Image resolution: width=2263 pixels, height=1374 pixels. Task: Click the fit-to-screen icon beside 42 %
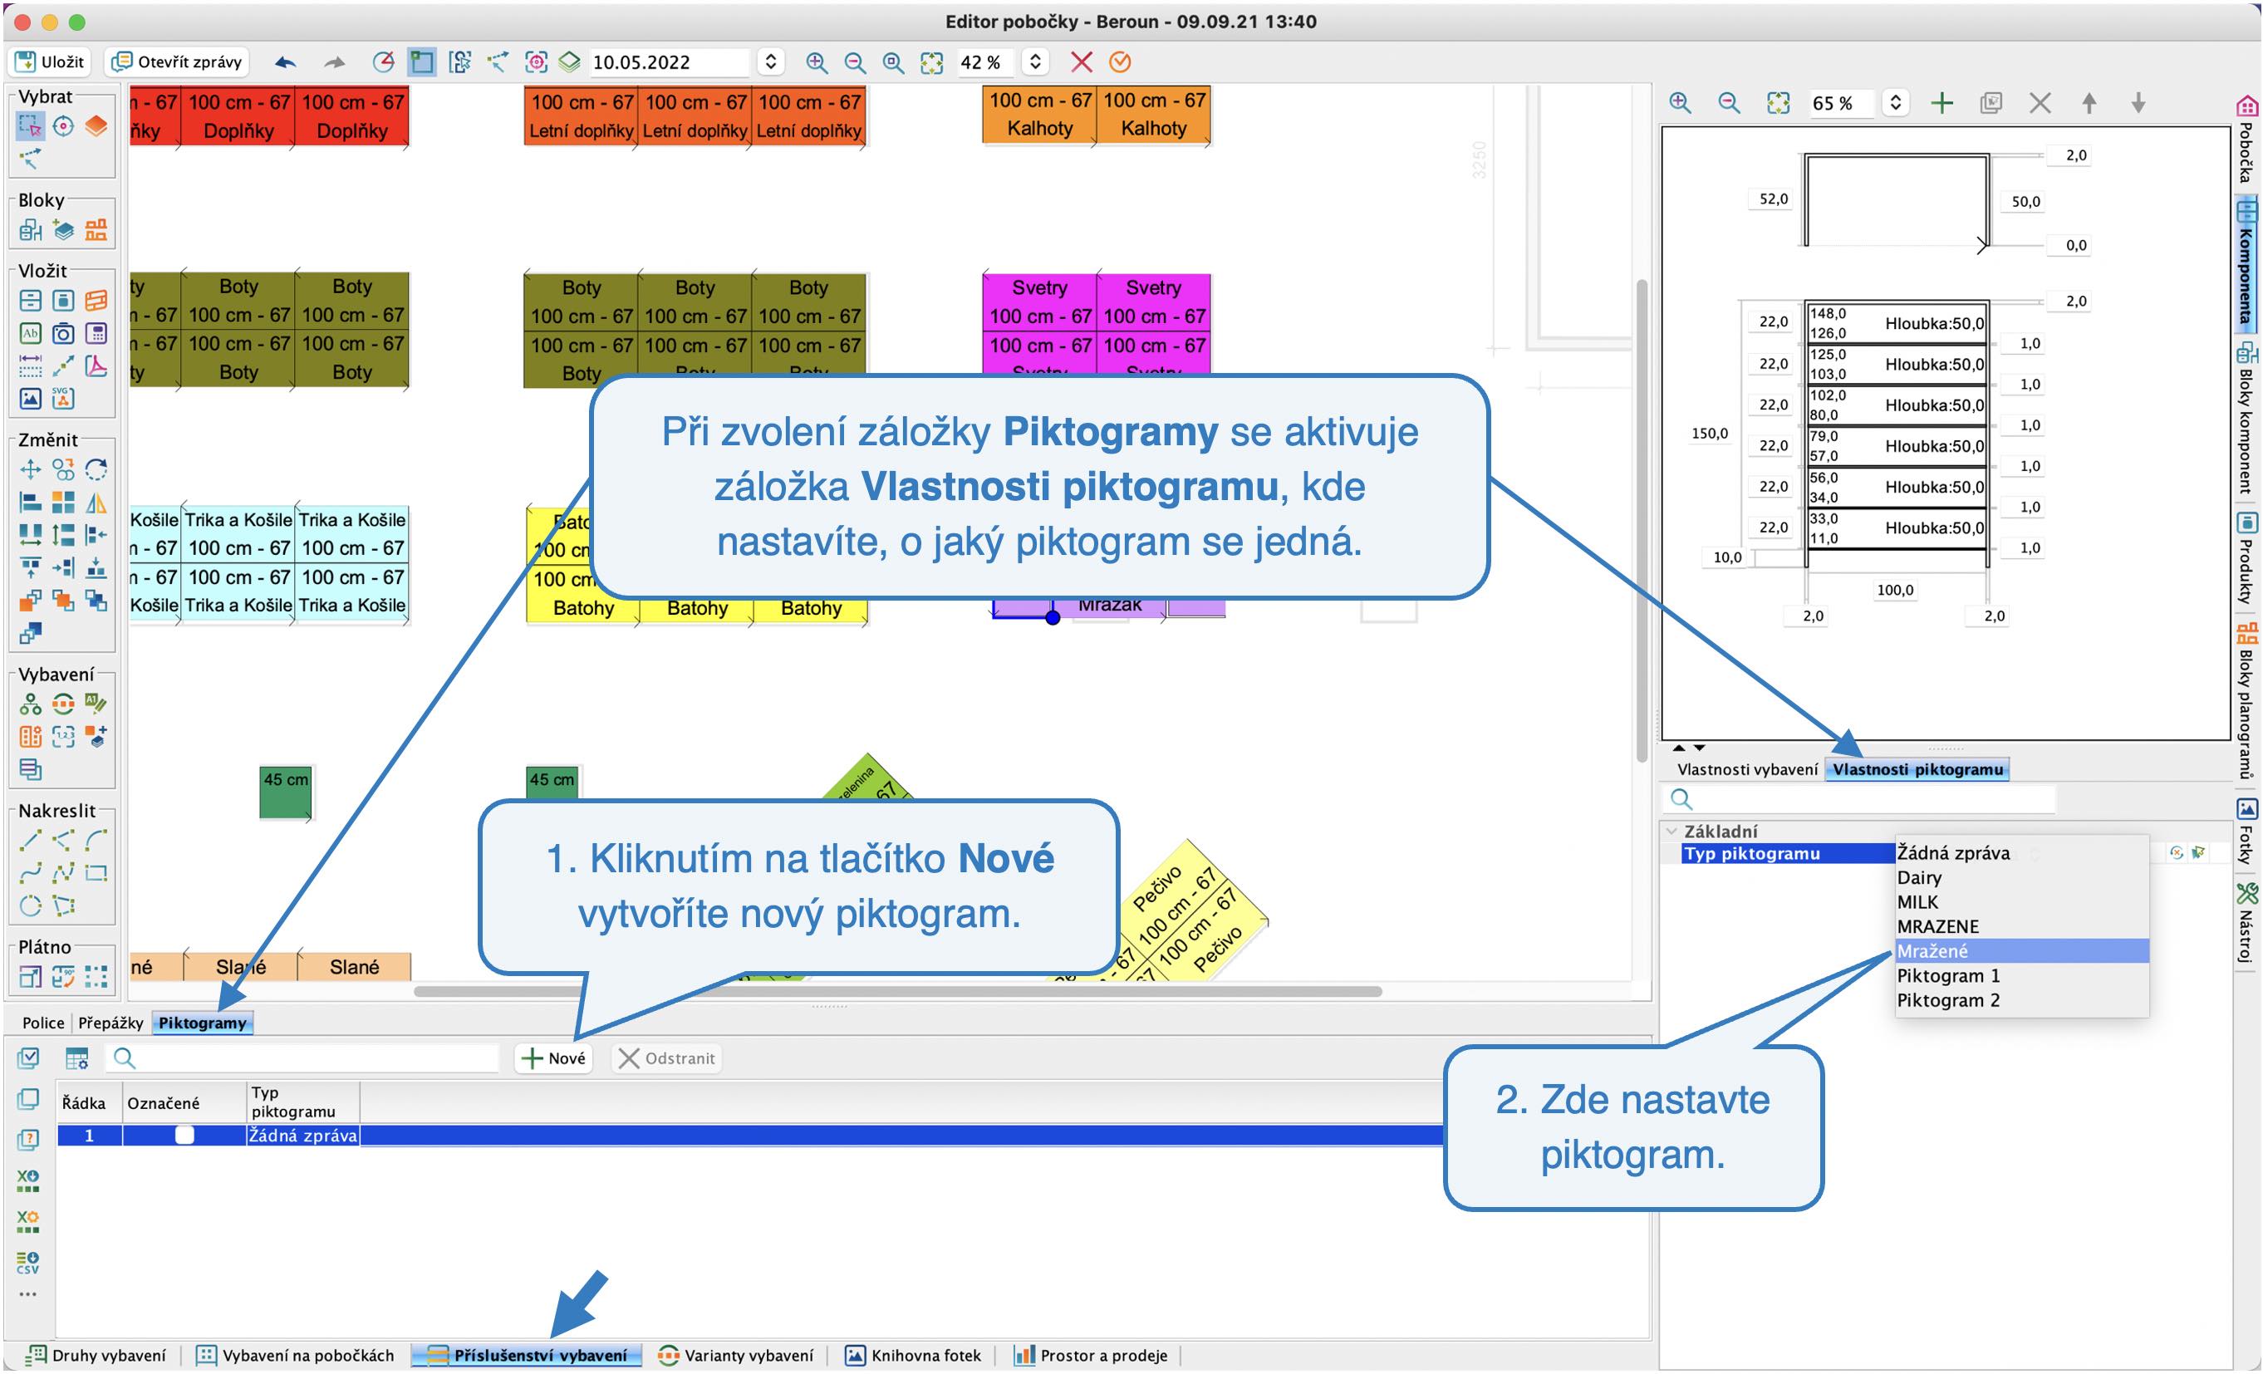pyautogui.click(x=931, y=61)
